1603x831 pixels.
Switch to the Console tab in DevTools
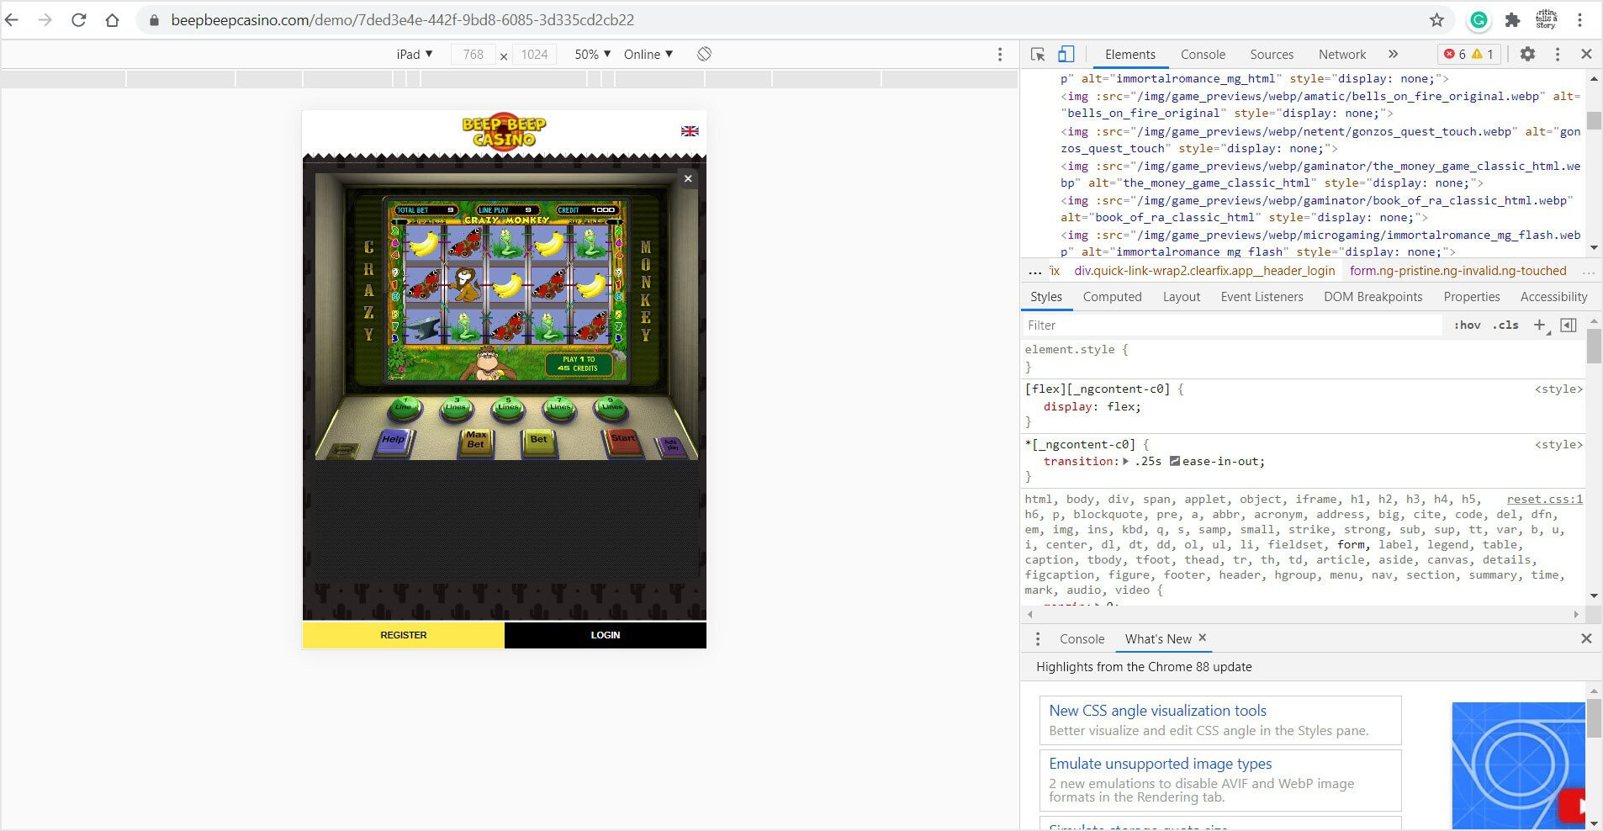point(1203,54)
